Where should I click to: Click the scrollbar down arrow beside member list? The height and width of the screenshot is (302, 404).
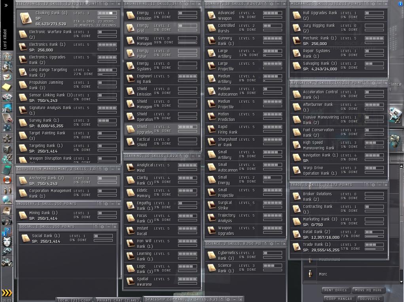401,282
